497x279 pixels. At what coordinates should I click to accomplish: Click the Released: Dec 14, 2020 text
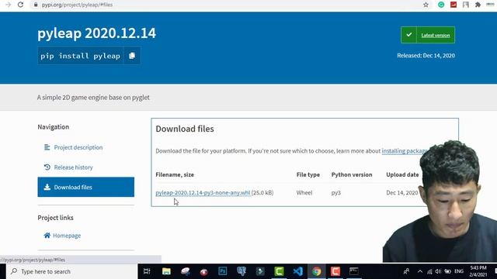(426, 56)
